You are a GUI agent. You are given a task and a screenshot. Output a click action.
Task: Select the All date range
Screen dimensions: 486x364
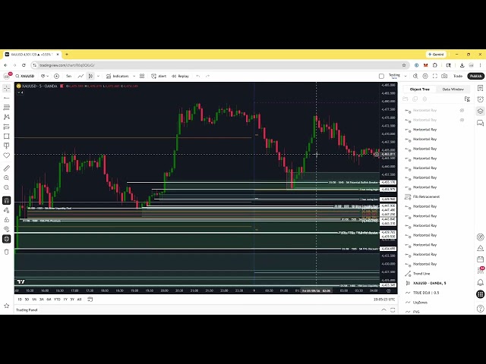pos(79,300)
